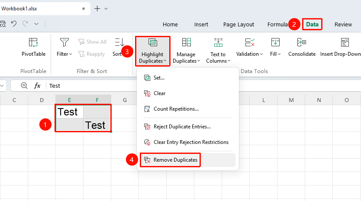The image size is (361, 201).
Task: Expand the name box dropdown arrow
Action: click(2, 86)
